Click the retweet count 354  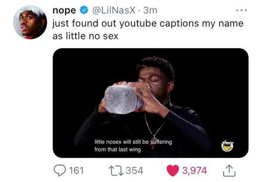134,170
